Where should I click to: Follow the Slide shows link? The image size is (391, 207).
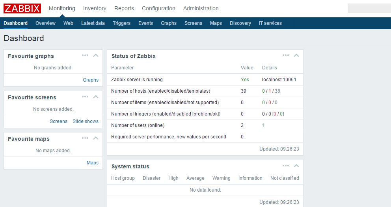pyautogui.click(x=86, y=121)
